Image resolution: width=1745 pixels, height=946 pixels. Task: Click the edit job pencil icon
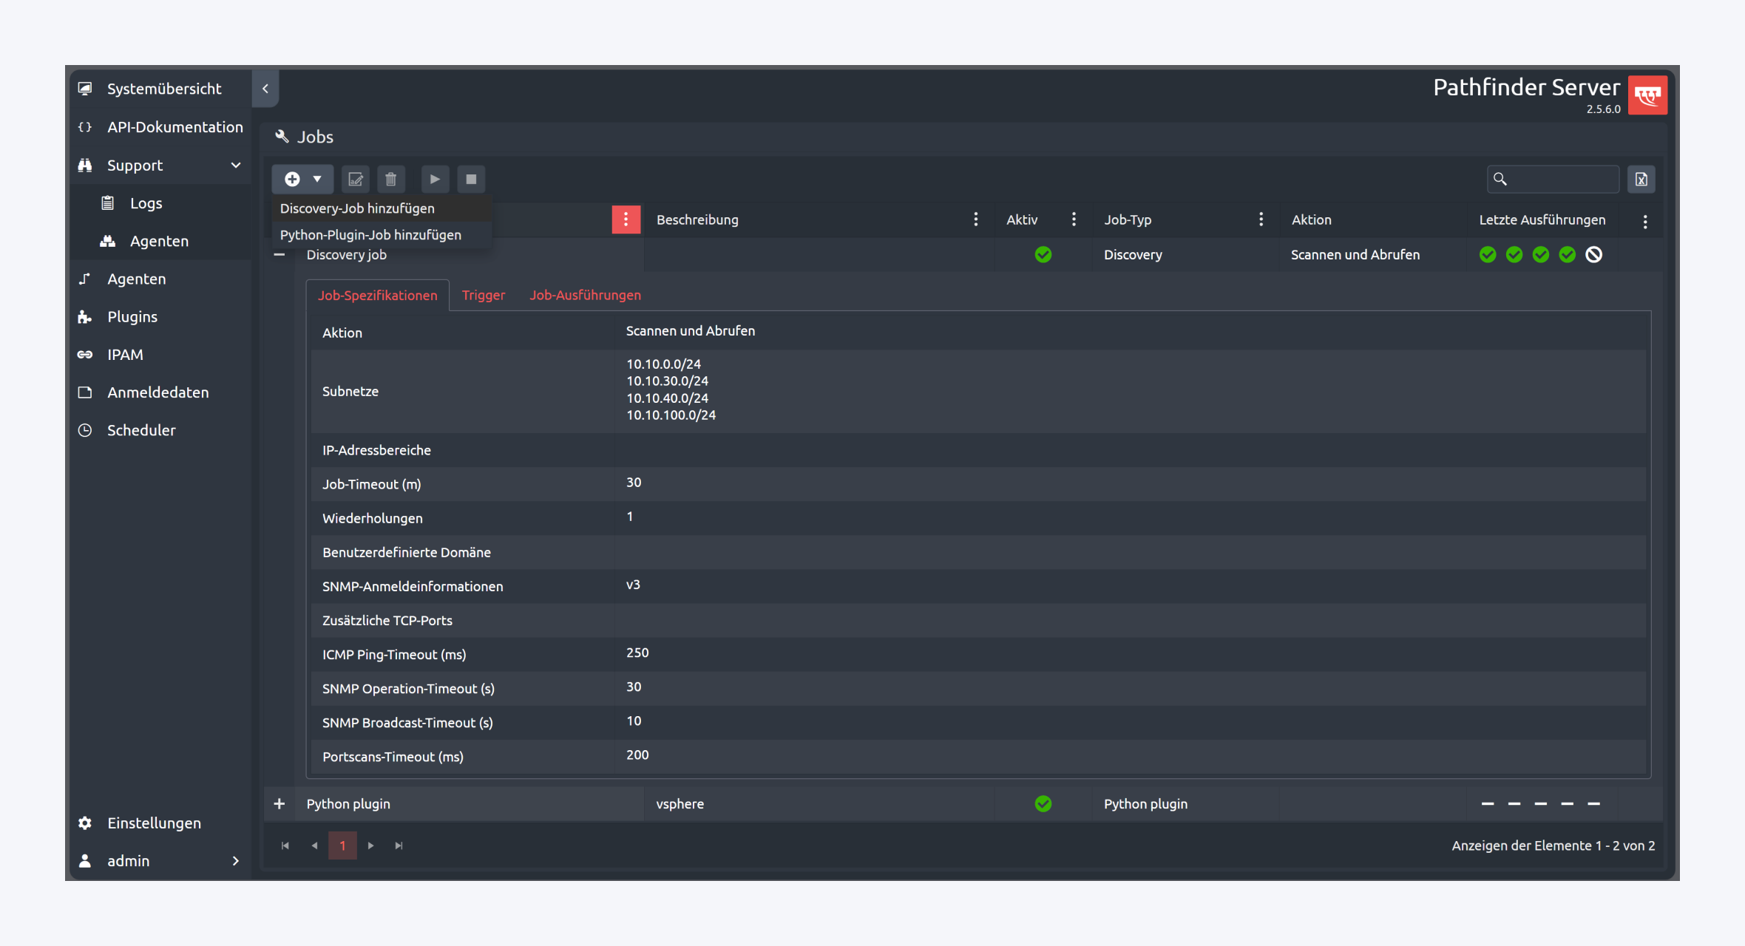[356, 179]
